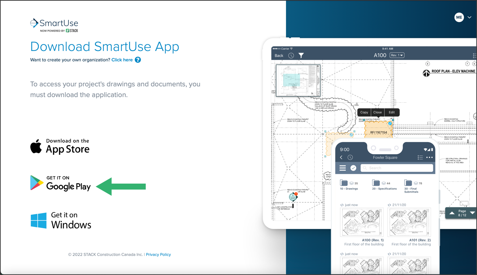Click the "Download SmartUse App" heading
The height and width of the screenshot is (275, 477).
pos(104,47)
